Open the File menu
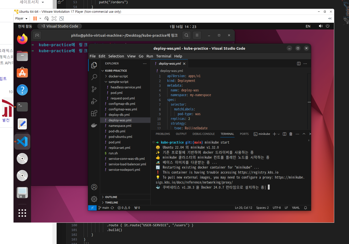The image size is (349, 244). (93, 56)
